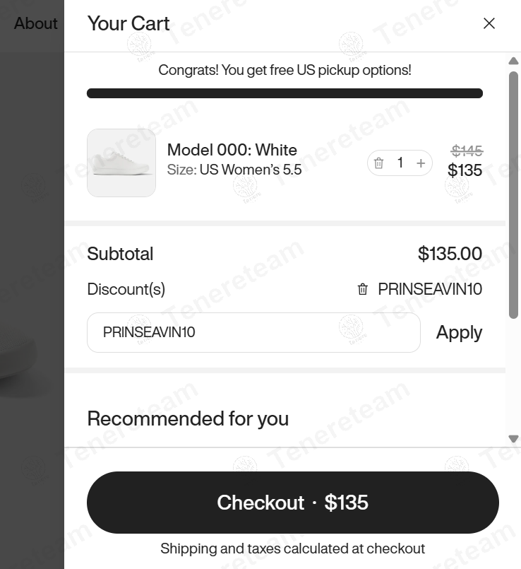Click the Recommended for you heading

(188, 418)
